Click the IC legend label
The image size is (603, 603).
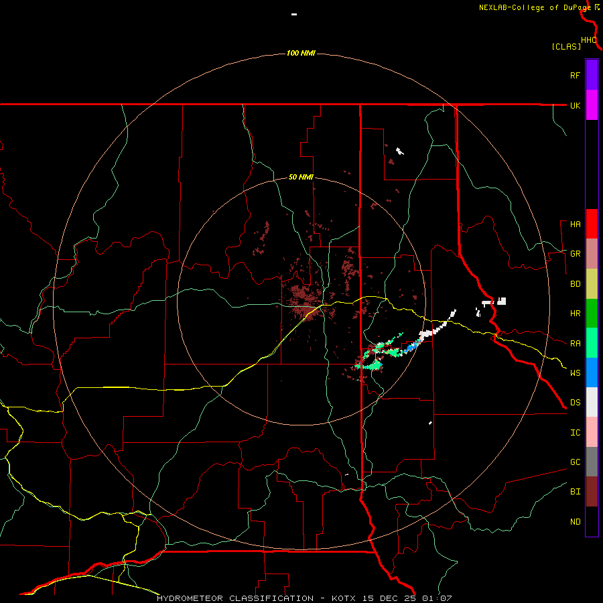[x=575, y=433]
